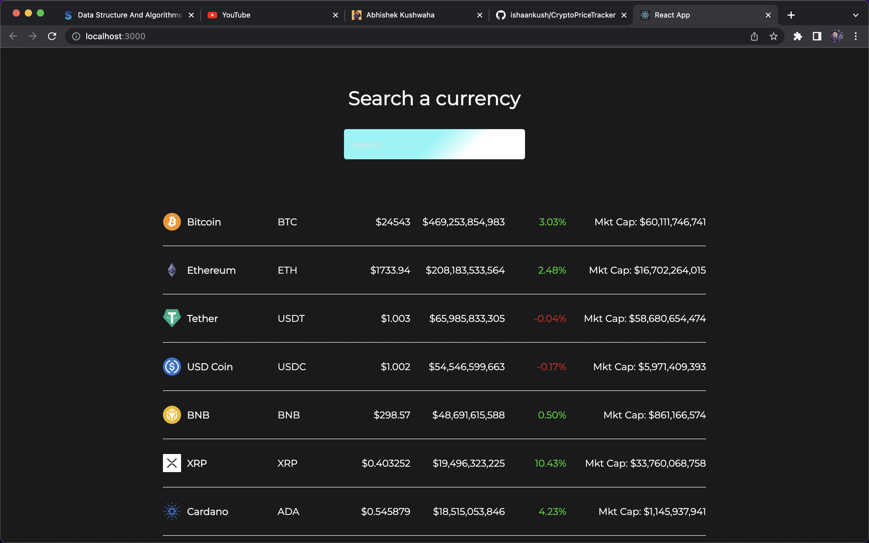The image size is (869, 543).
Task: Click the USDC symbol
Action: point(291,367)
